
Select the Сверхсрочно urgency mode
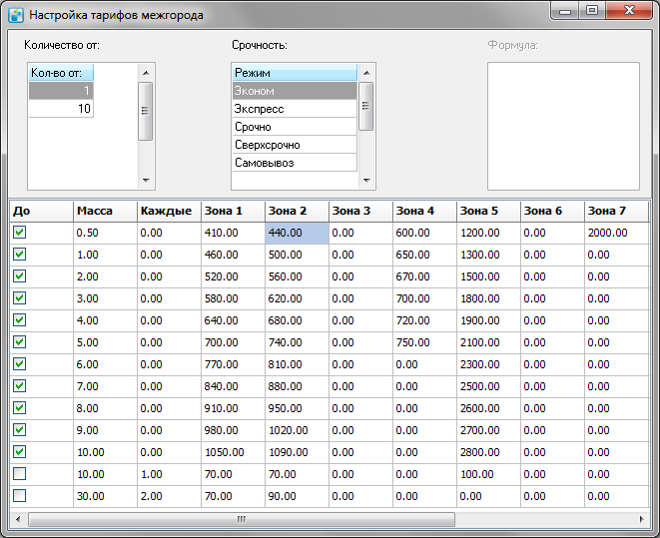click(x=295, y=145)
